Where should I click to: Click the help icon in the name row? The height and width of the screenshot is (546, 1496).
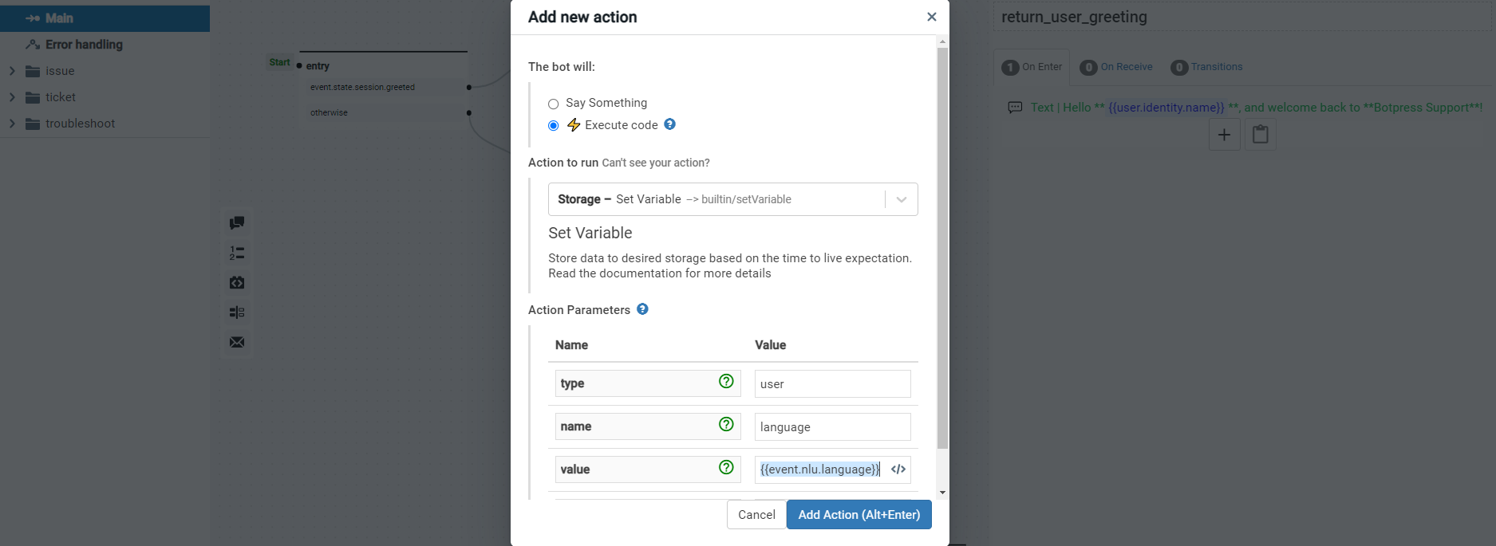[x=726, y=425]
